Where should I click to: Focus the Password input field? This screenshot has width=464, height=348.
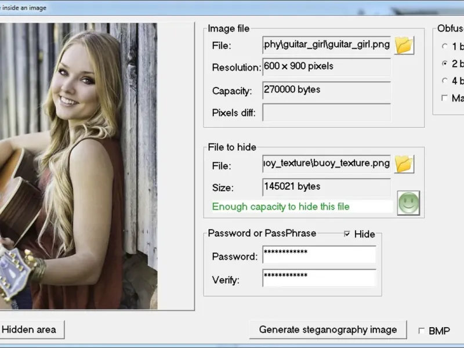(319, 254)
